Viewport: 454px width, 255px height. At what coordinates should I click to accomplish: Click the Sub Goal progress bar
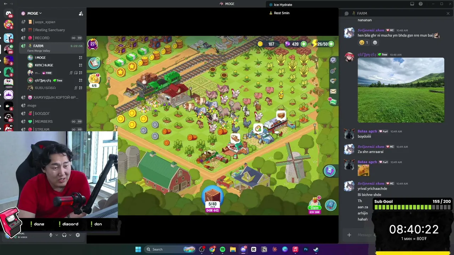pyautogui.click(x=412, y=207)
